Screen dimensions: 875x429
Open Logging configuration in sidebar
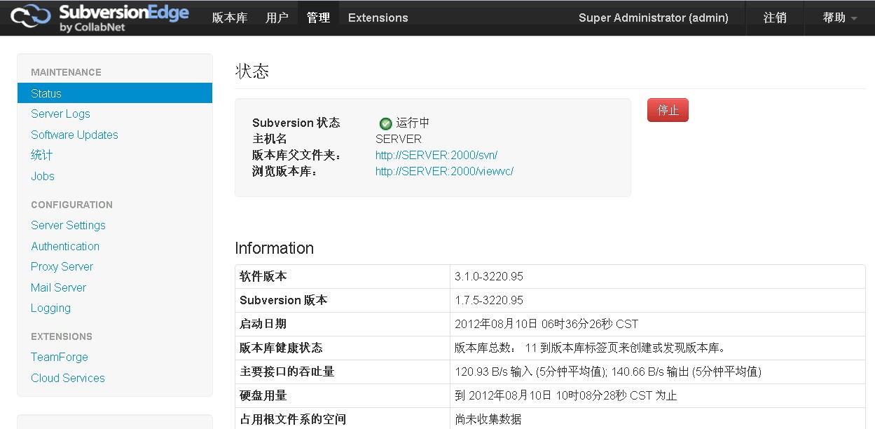click(50, 308)
